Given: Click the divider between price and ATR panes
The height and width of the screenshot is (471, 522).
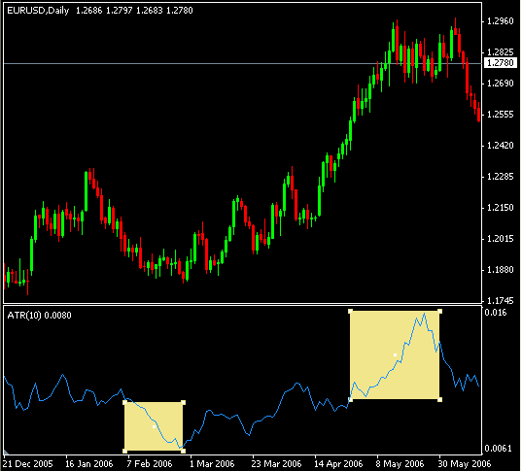Looking at the screenshot, I should pos(242,304).
